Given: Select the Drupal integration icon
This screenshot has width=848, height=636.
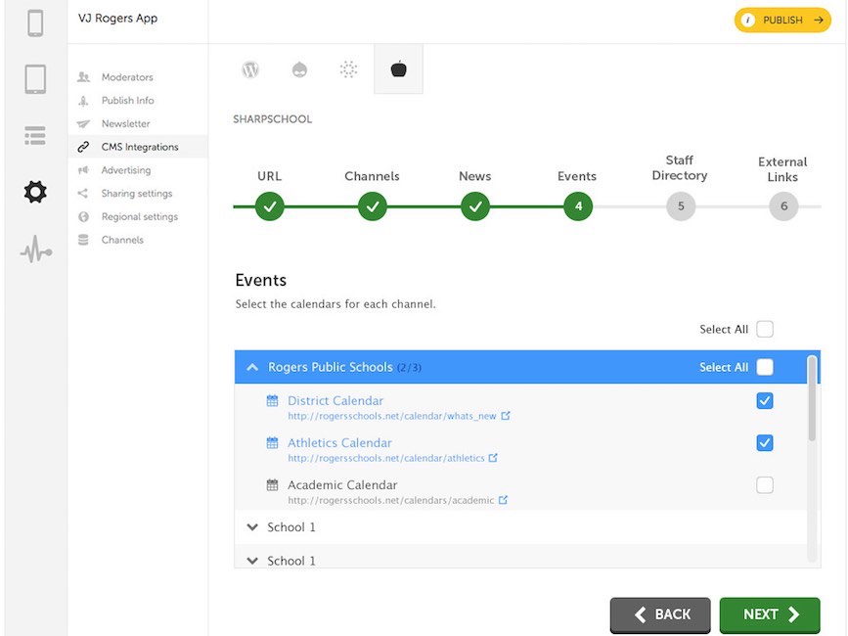Looking at the screenshot, I should (x=299, y=69).
